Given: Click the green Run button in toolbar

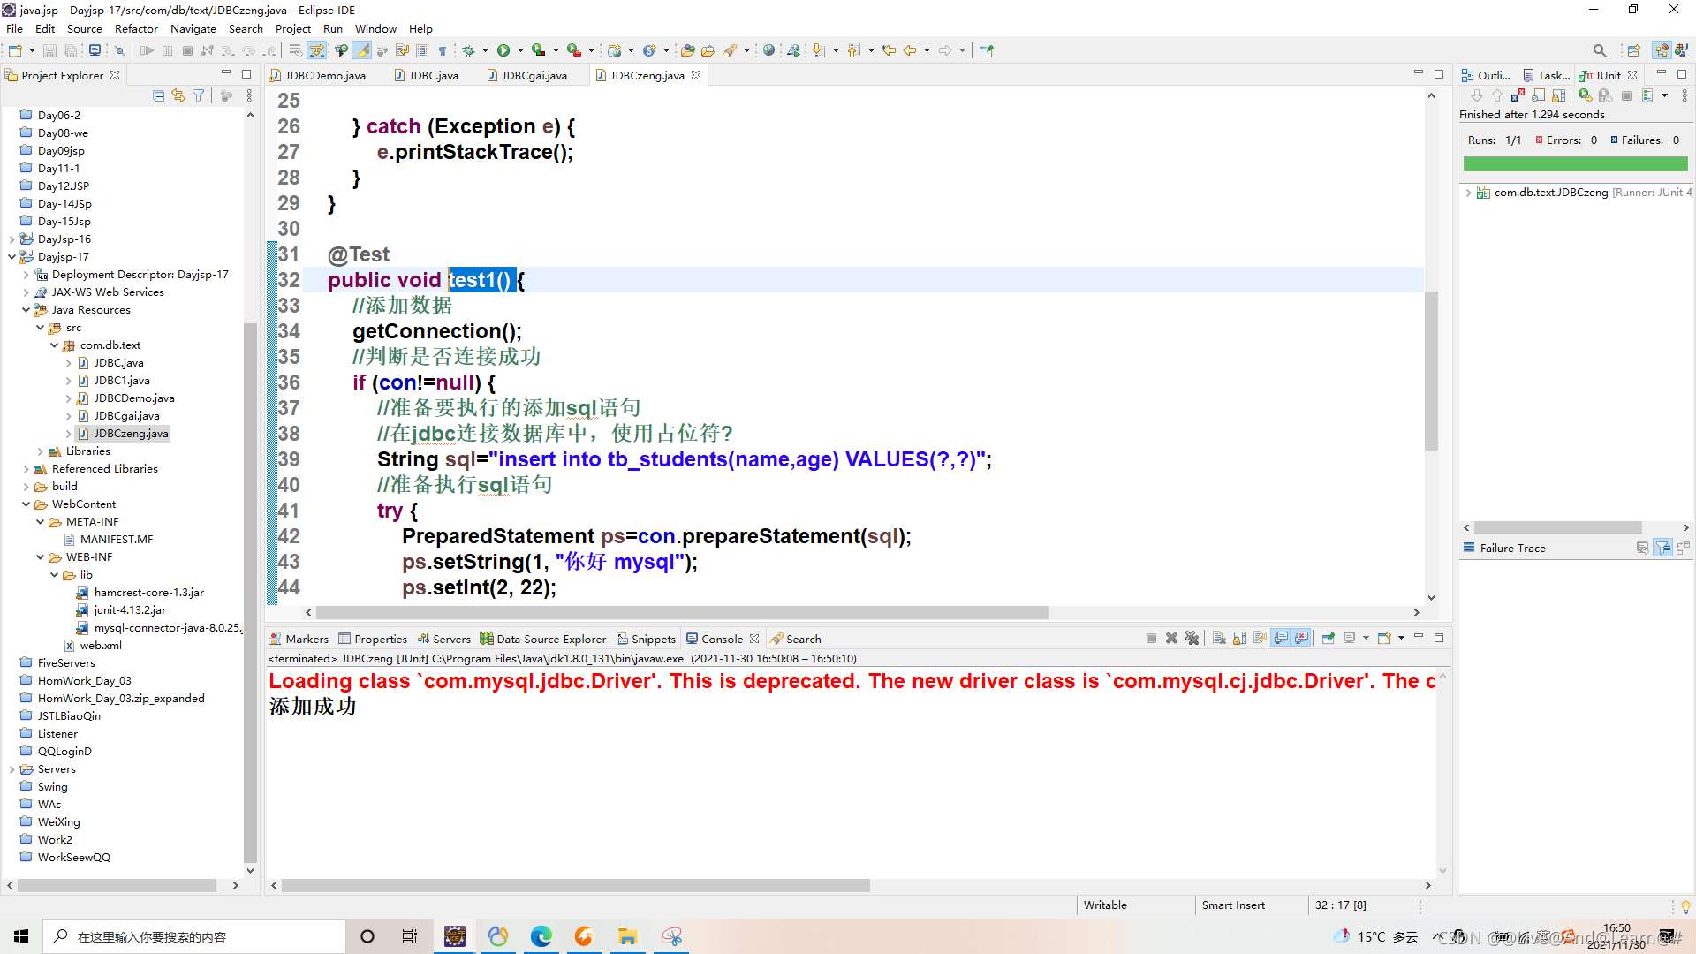Looking at the screenshot, I should click(503, 50).
